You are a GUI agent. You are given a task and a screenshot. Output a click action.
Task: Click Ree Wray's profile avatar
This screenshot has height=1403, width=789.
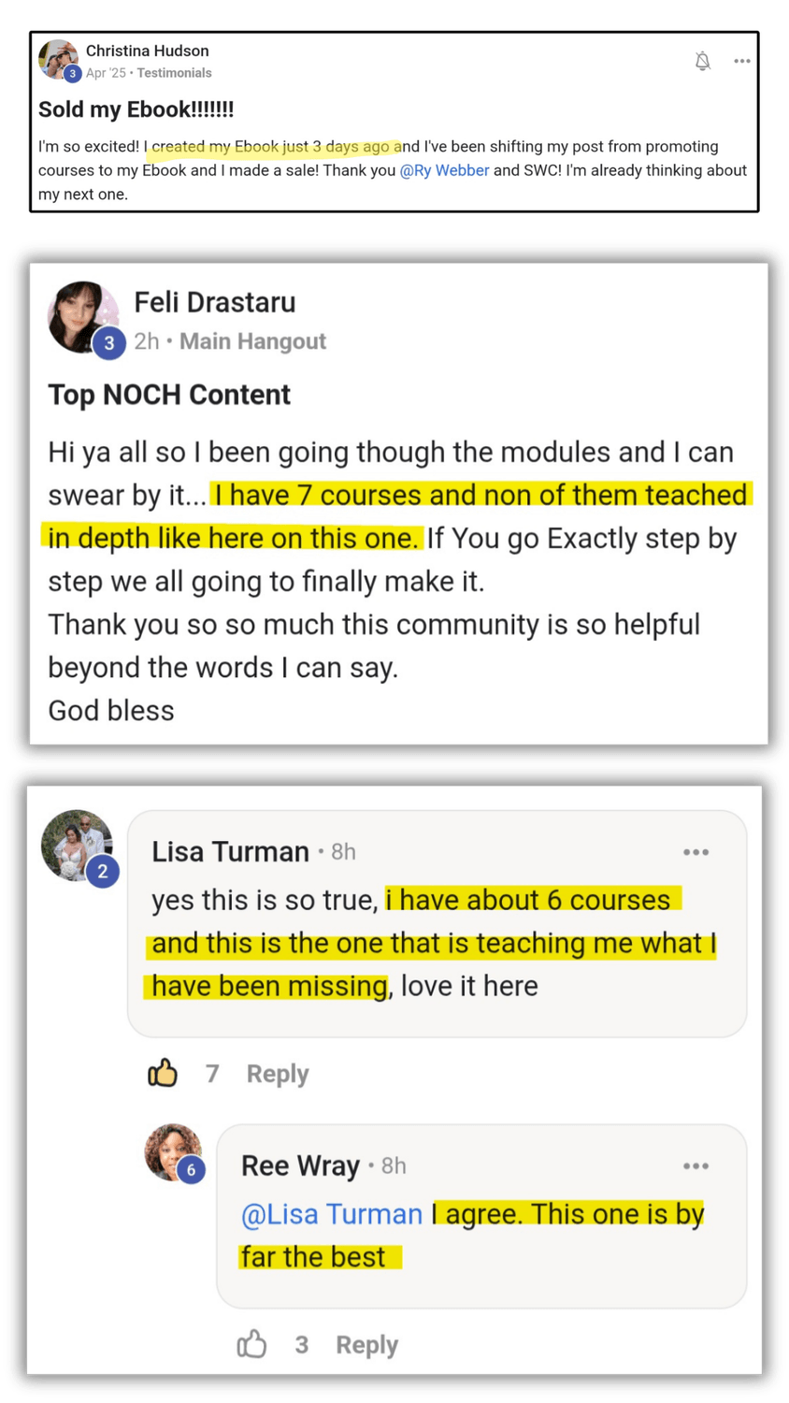[x=173, y=1151]
